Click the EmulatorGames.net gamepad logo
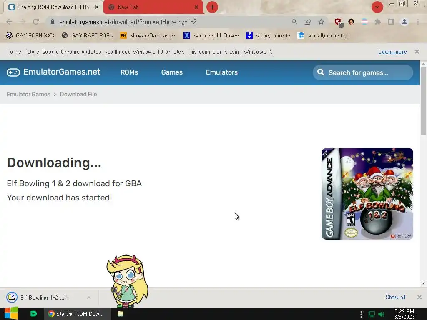 [13, 72]
